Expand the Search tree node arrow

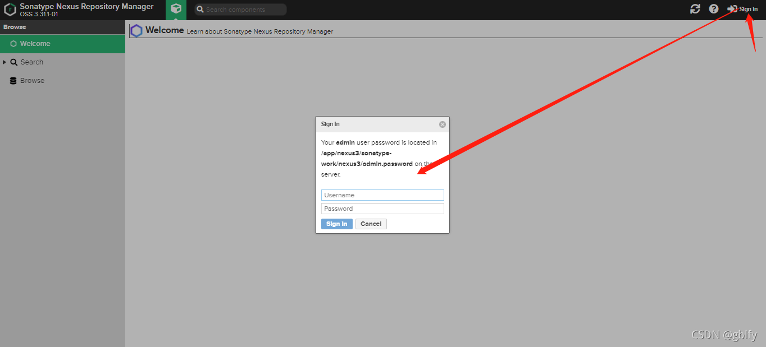click(x=4, y=62)
